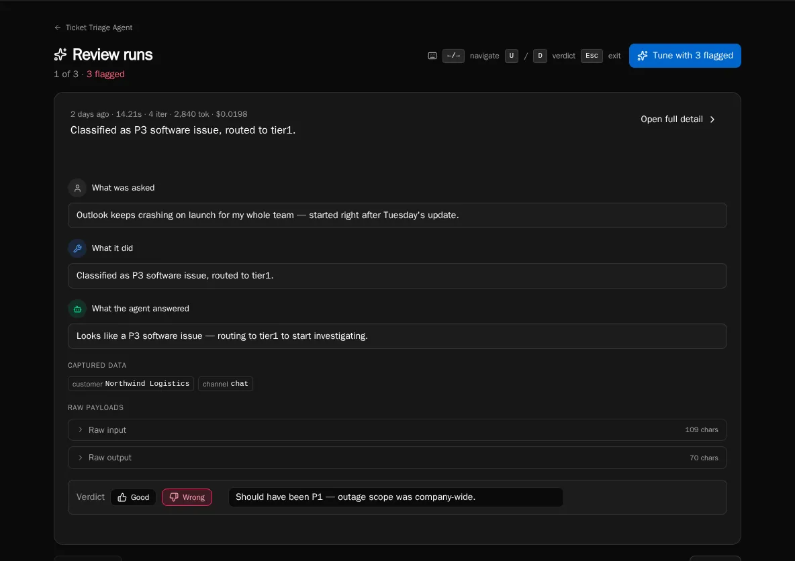
Task: Toggle the Wrong verdict button
Action: [x=187, y=497]
